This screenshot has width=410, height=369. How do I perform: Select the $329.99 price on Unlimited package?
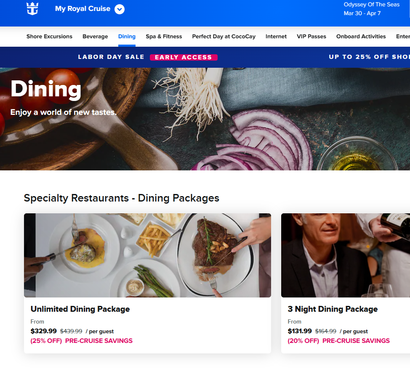point(44,331)
